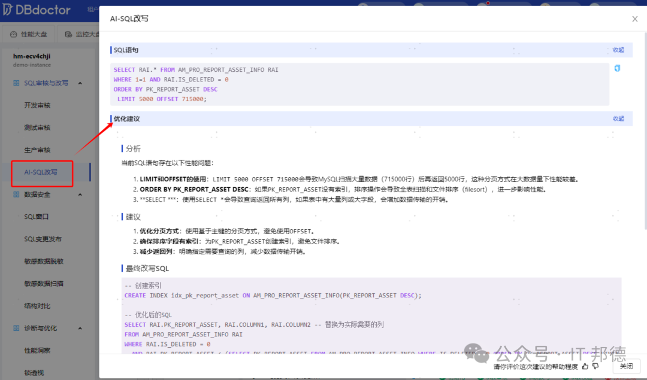Viewport: 647px width, 380px height.
Task: Click the LIMIT 5000 OFFSET 715000 code line
Action: (x=162, y=99)
